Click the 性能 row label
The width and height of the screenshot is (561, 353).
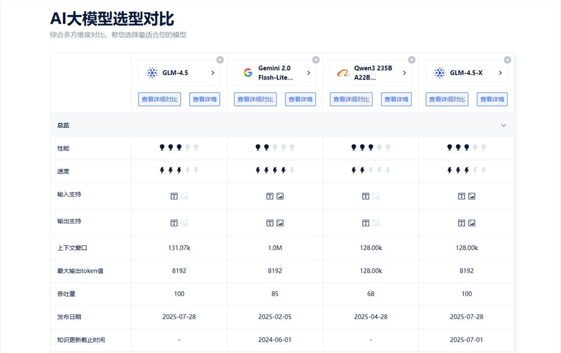click(63, 148)
